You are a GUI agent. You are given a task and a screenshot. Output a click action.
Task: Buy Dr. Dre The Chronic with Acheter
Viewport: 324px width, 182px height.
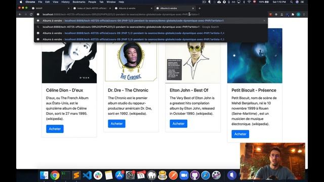click(x=116, y=123)
